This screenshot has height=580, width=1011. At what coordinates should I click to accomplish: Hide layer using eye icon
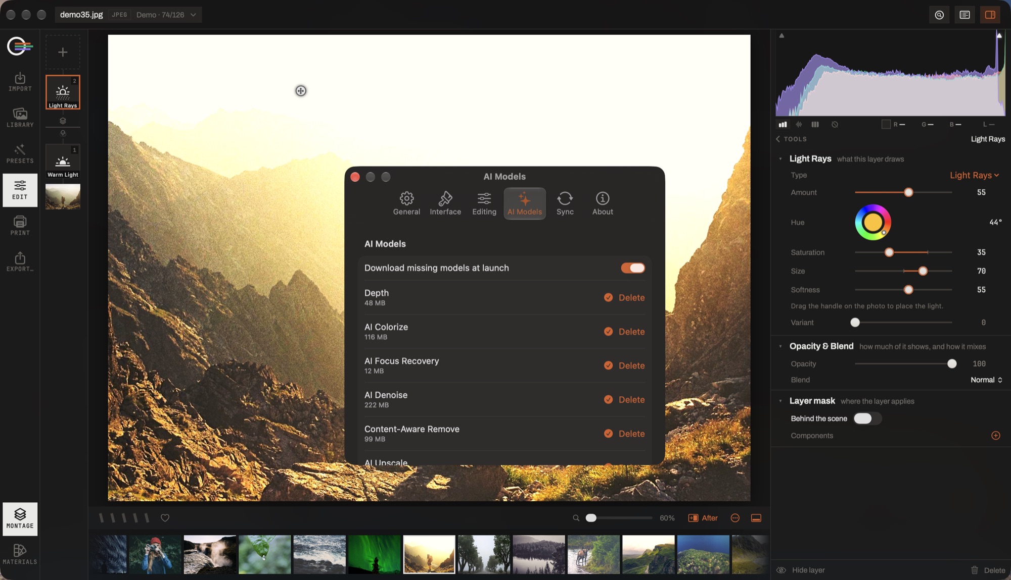click(781, 570)
